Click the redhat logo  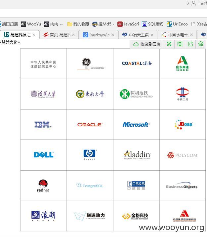click(43, 186)
